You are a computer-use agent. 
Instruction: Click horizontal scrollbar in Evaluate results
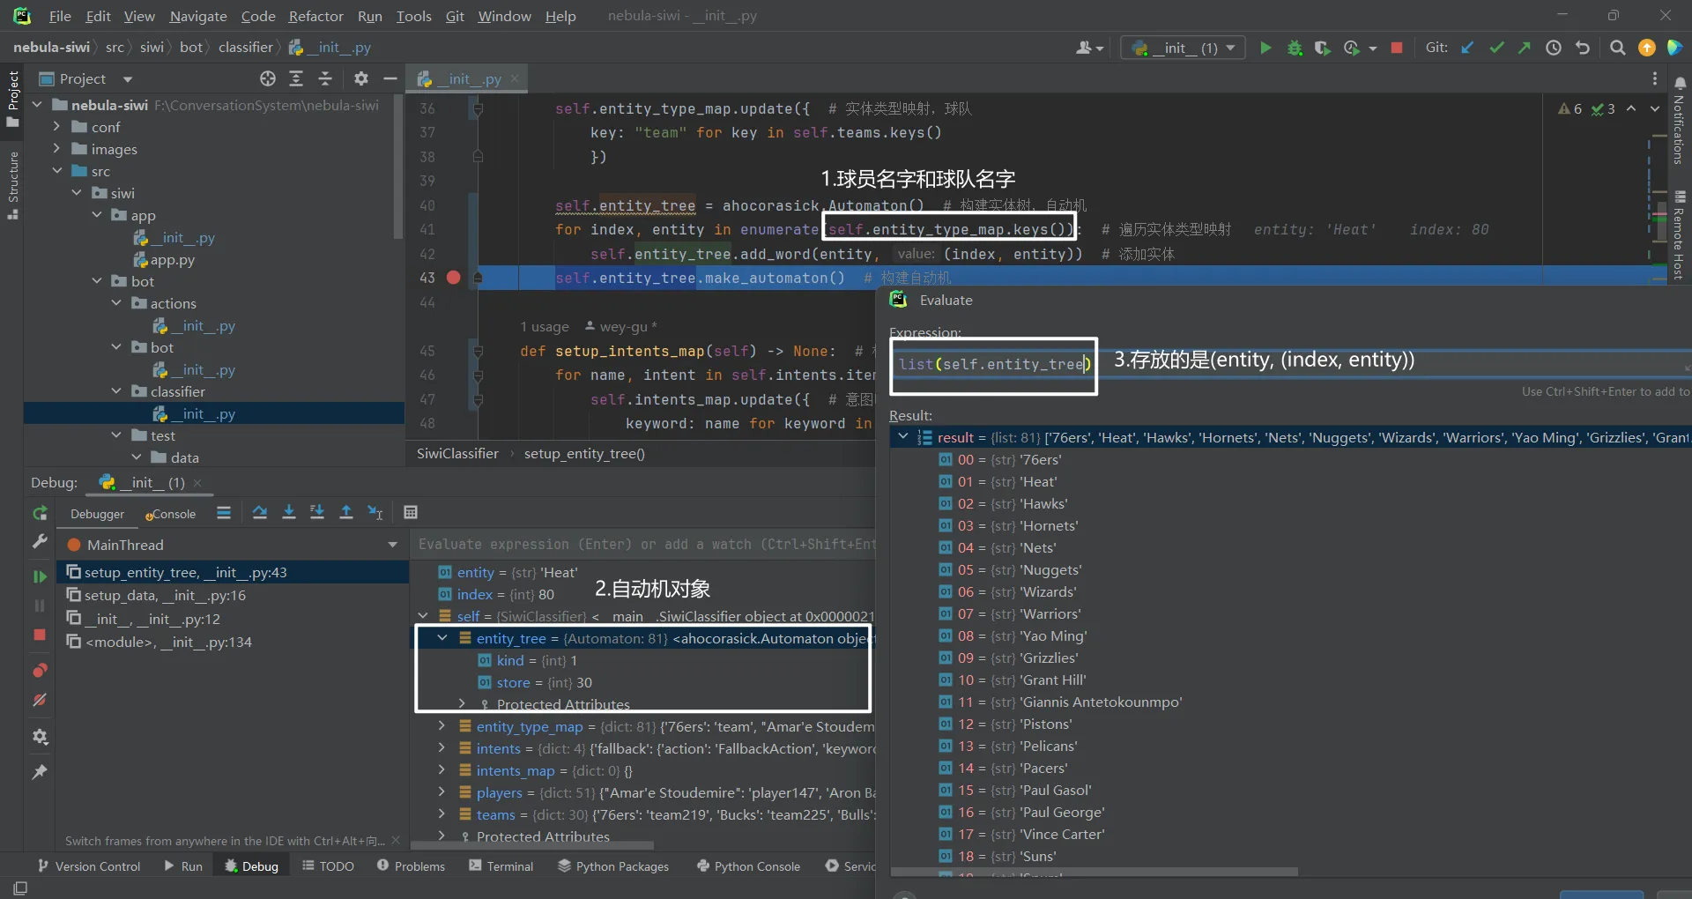coord(1095,872)
